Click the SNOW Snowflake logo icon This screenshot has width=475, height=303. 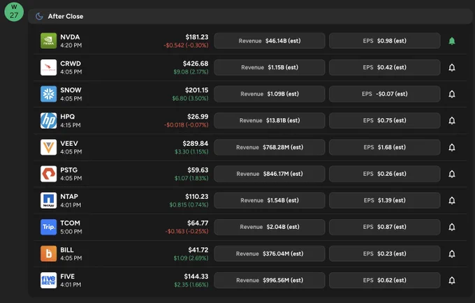coord(48,94)
